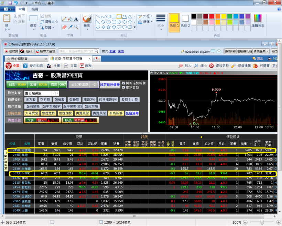Screen dimensions: 282x226
Task: Pick the Fill with color bucket tool
Action: (70, 19)
